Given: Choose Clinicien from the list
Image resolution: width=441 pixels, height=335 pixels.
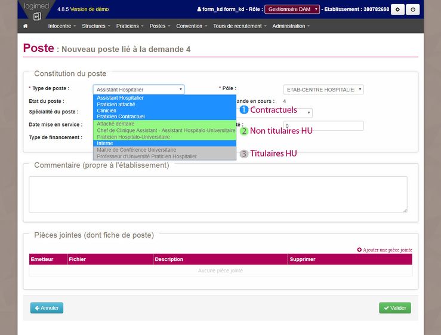Looking at the screenshot, I should (165, 110).
